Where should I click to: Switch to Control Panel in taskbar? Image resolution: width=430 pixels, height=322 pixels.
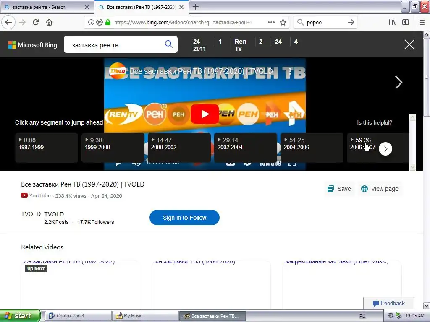(78, 316)
